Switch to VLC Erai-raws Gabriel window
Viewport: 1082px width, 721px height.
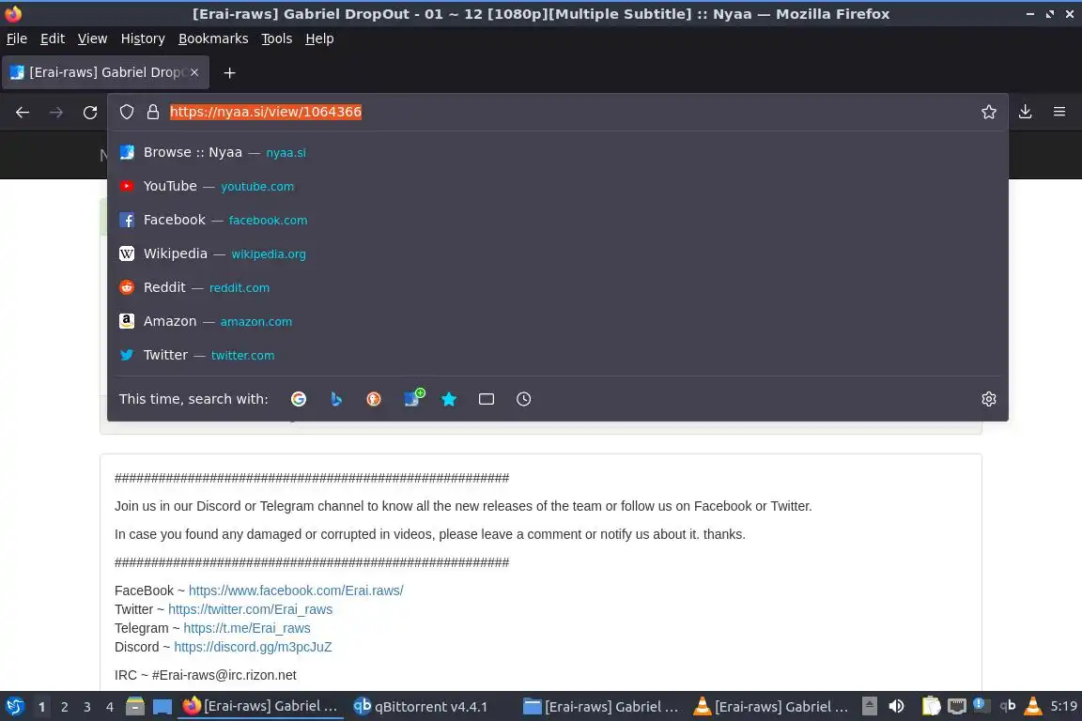click(771, 707)
